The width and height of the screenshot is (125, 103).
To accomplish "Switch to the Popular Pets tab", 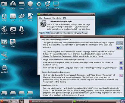I will tap(44, 33).
